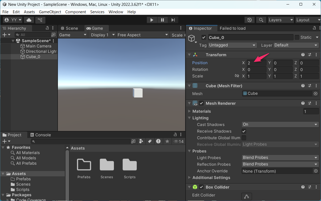Viewport: 321px width, 201px height.
Task: Open the Undo History icon
Action: click(250, 20)
